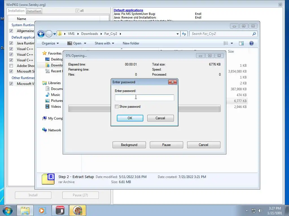The height and width of the screenshot is (216, 289).
Task: Select Music under Libraries
Action: click(x=56, y=95)
